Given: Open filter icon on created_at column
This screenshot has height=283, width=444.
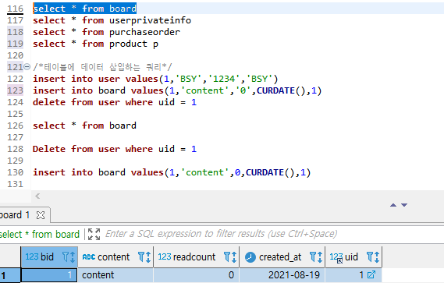Looking at the screenshot, I should pos(313,257).
